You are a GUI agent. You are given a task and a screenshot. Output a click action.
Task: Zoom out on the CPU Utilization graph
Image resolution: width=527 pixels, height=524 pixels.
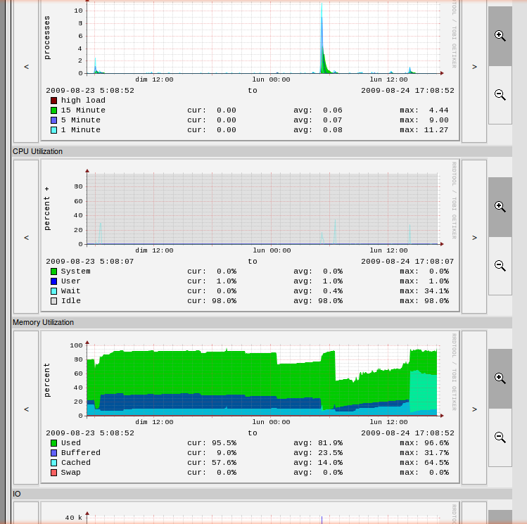point(500,266)
